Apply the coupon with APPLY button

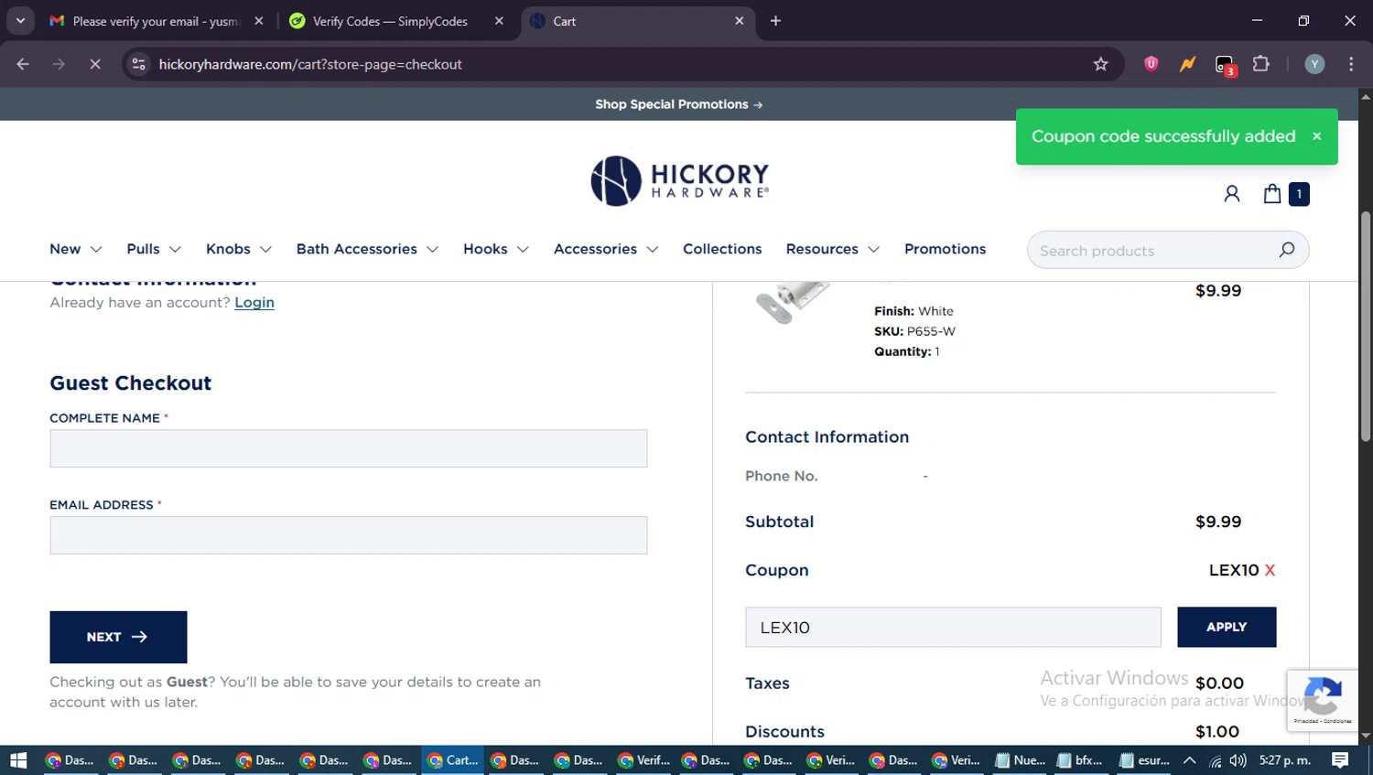1227,627
